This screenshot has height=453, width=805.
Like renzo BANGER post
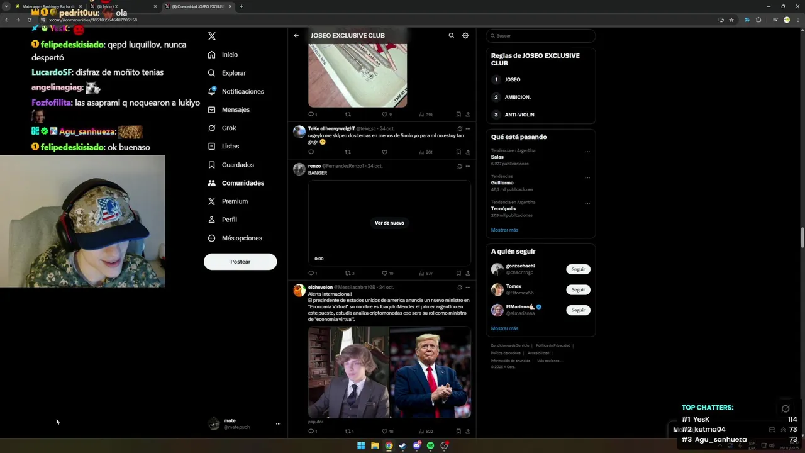coord(387,273)
